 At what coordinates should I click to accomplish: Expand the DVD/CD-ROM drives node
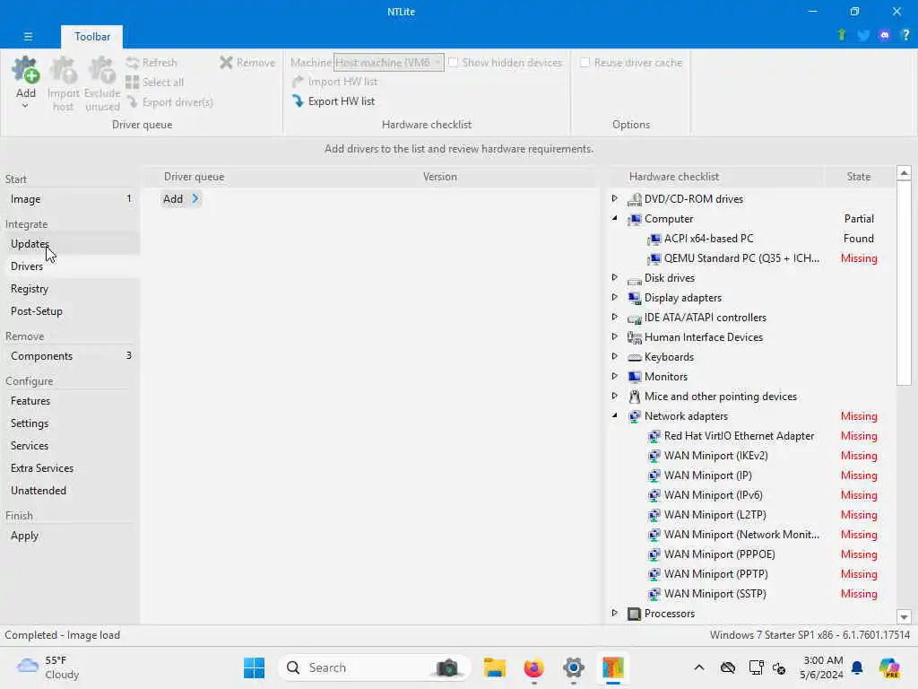615,198
